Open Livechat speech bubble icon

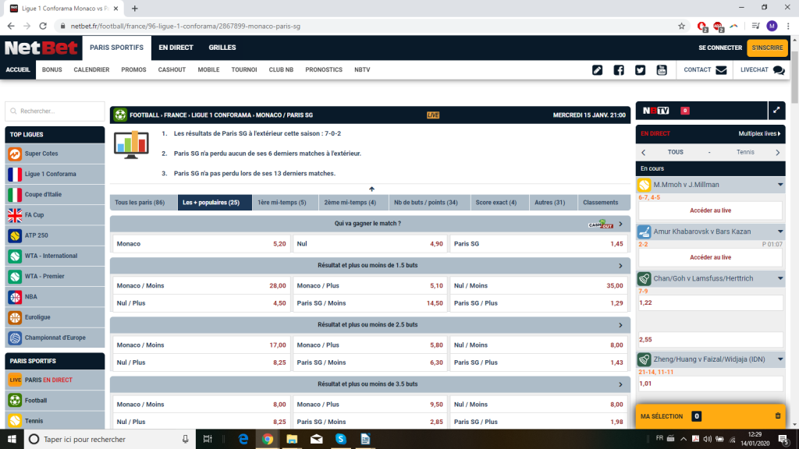779,70
